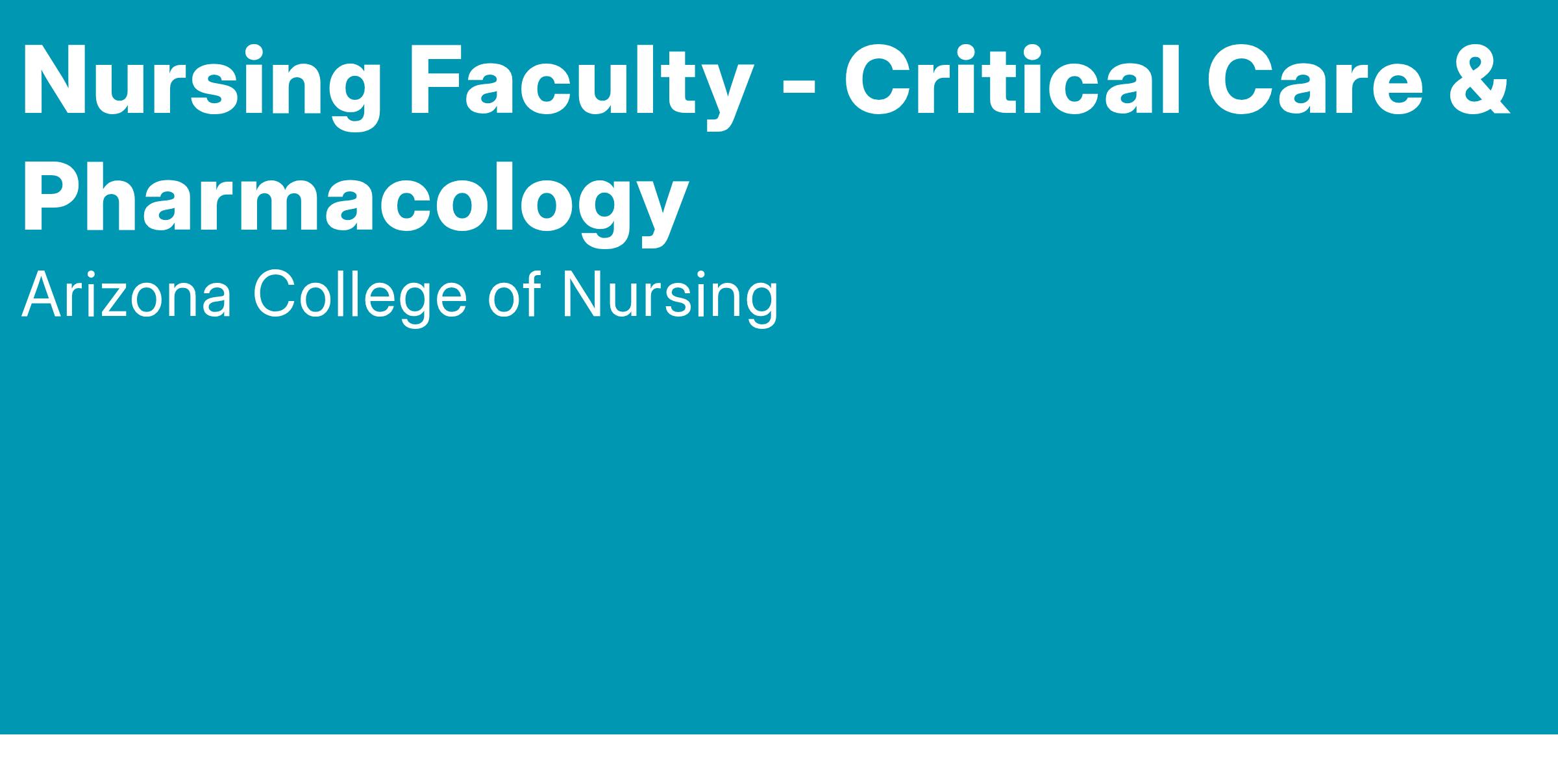Select "Nursing" in the Arizona College subtitle

(669, 296)
